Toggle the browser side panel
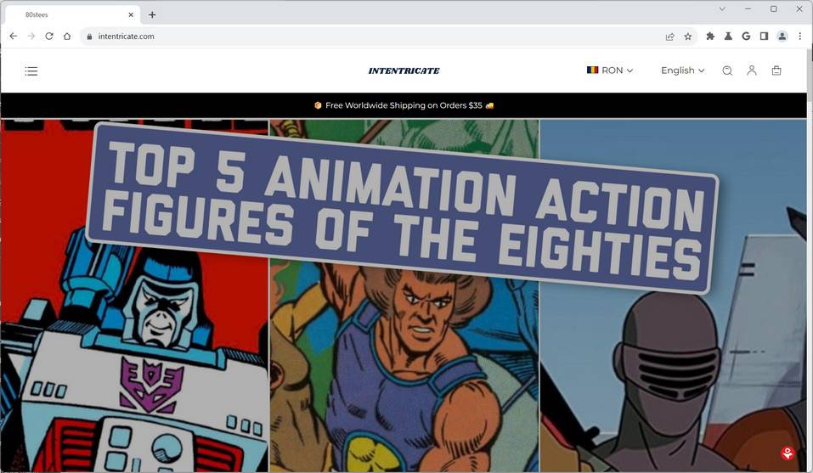The width and height of the screenshot is (813, 473). (x=764, y=37)
